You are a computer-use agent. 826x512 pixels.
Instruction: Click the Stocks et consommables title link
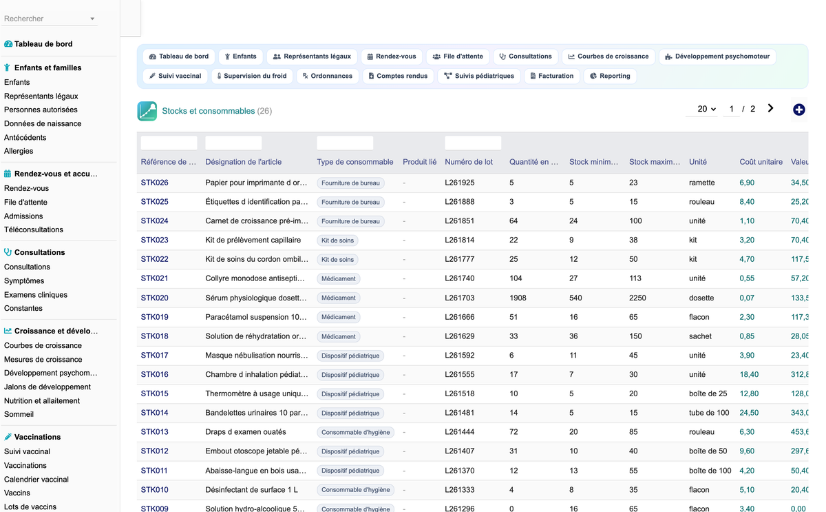coord(209,111)
